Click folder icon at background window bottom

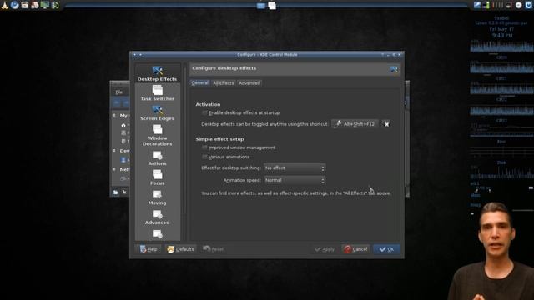coord(115,192)
